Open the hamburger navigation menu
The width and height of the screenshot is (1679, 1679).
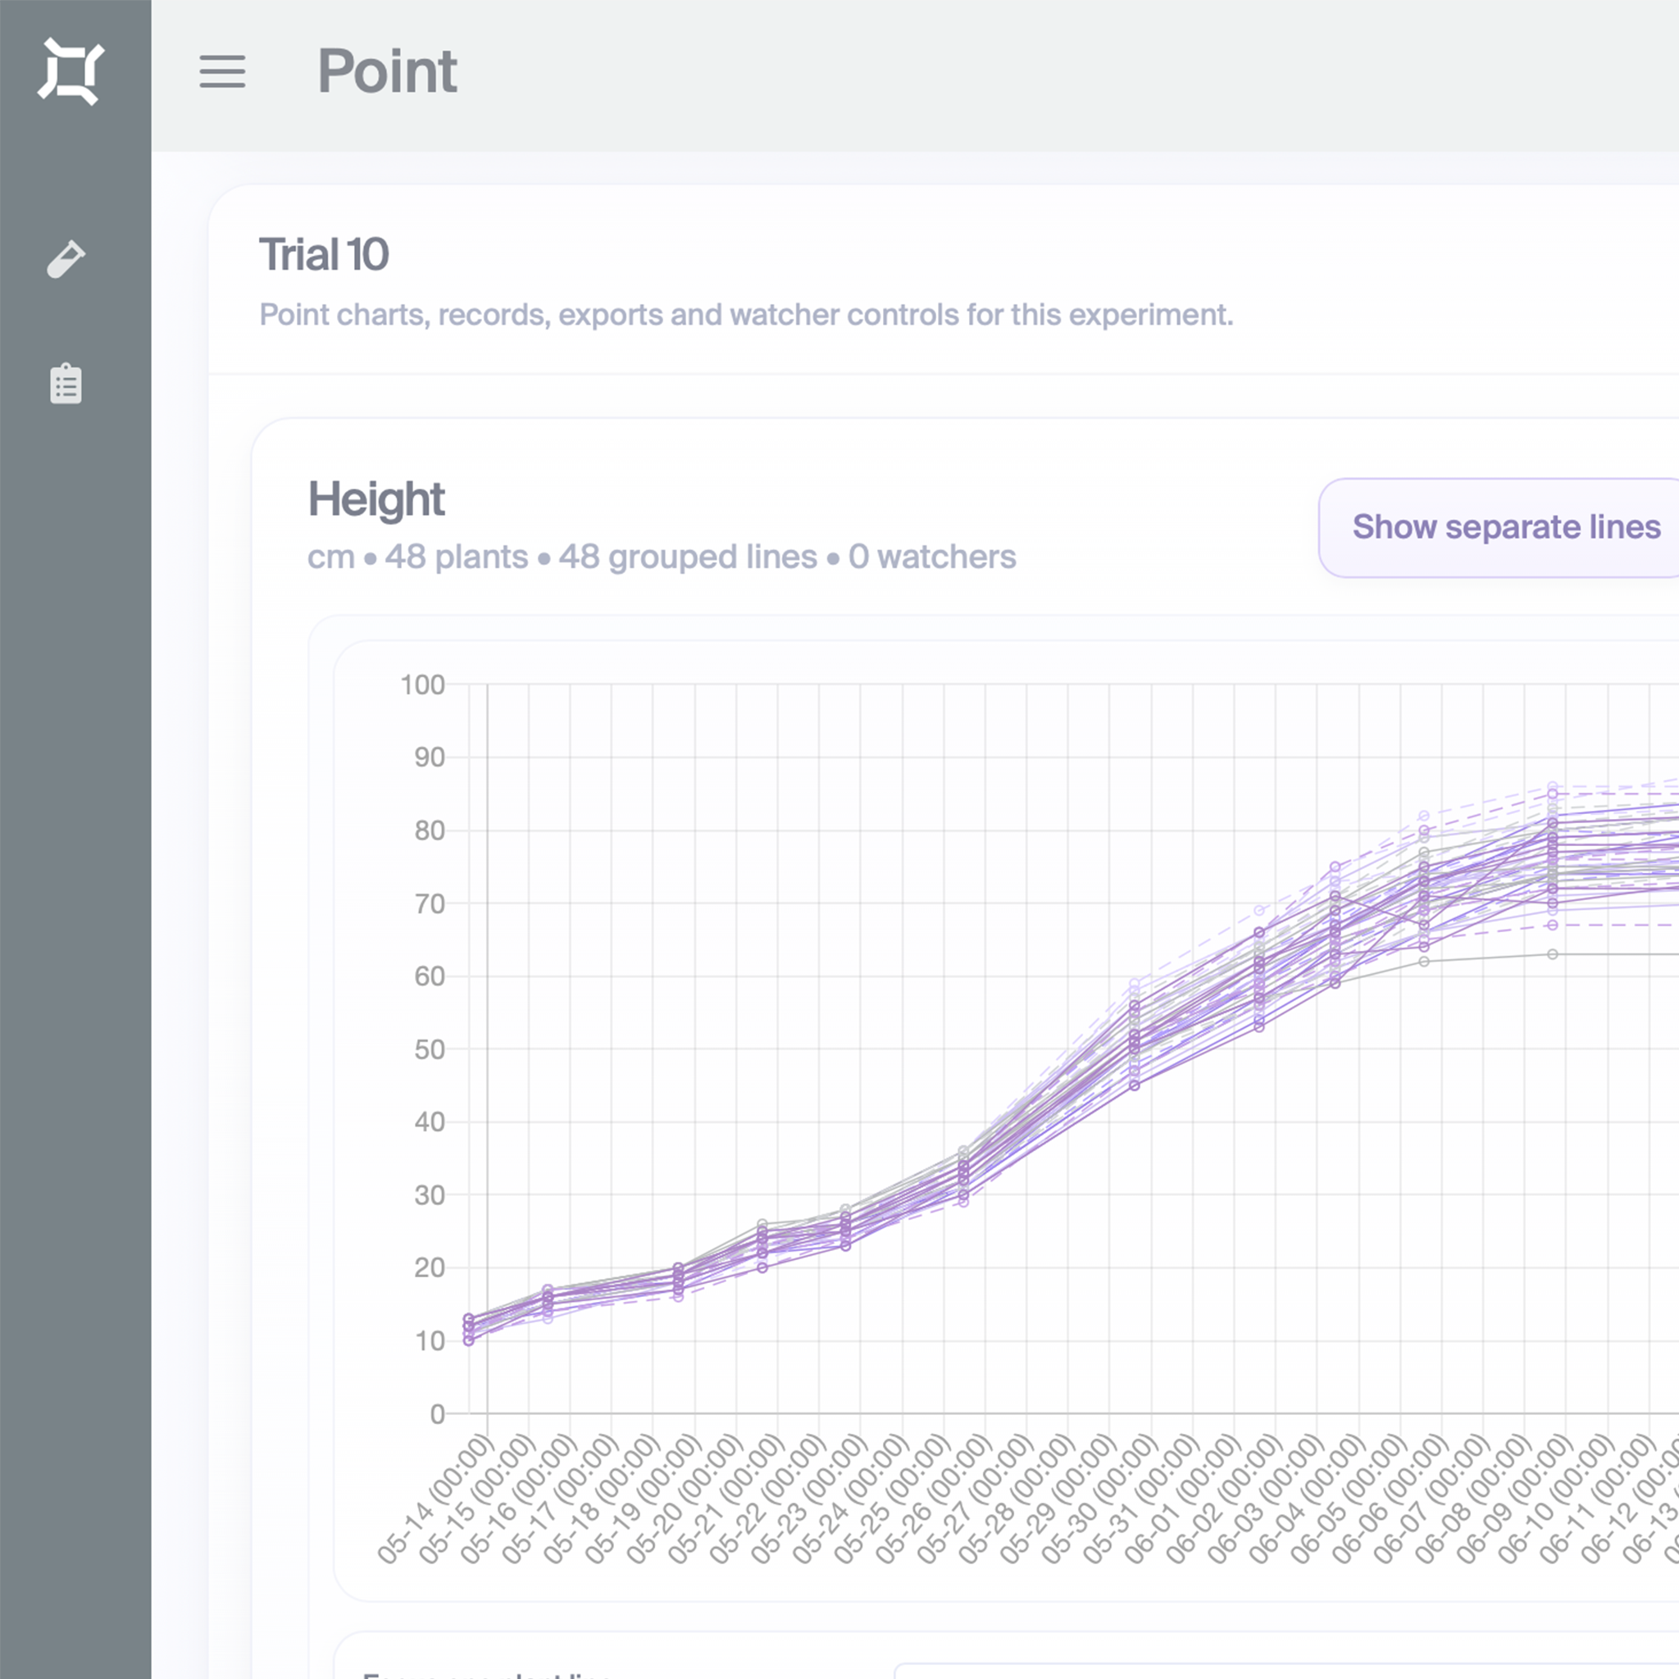[222, 71]
